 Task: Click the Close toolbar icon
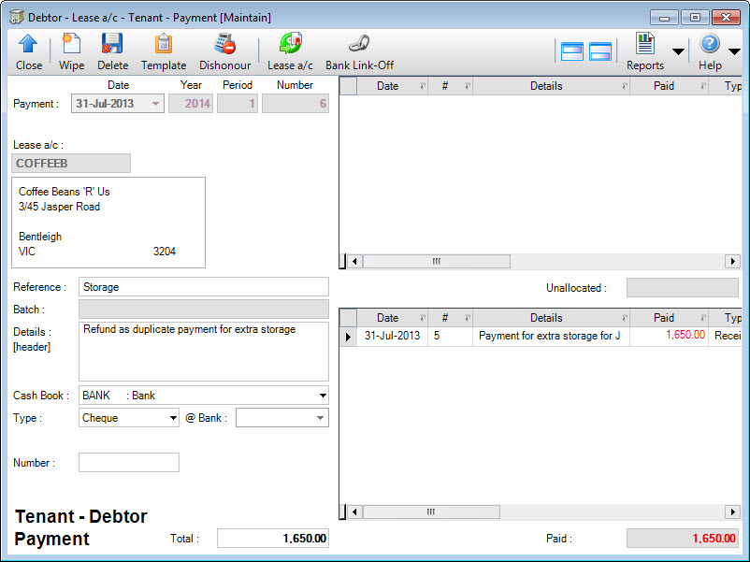click(28, 44)
